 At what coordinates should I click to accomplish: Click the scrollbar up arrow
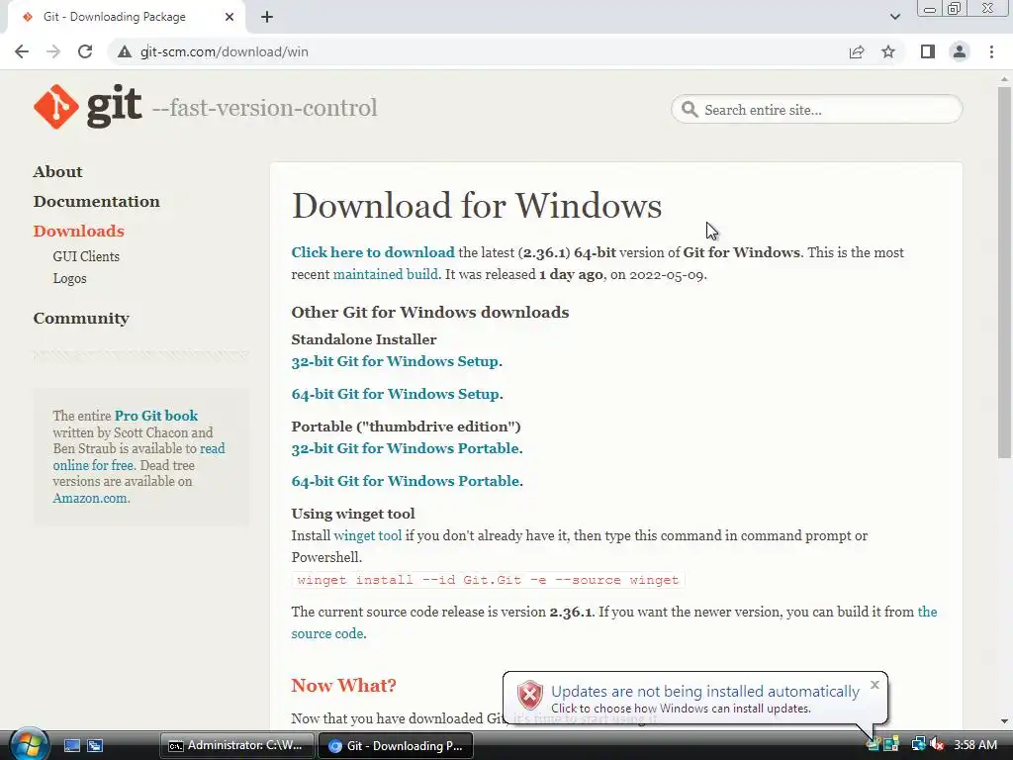tap(1004, 79)
